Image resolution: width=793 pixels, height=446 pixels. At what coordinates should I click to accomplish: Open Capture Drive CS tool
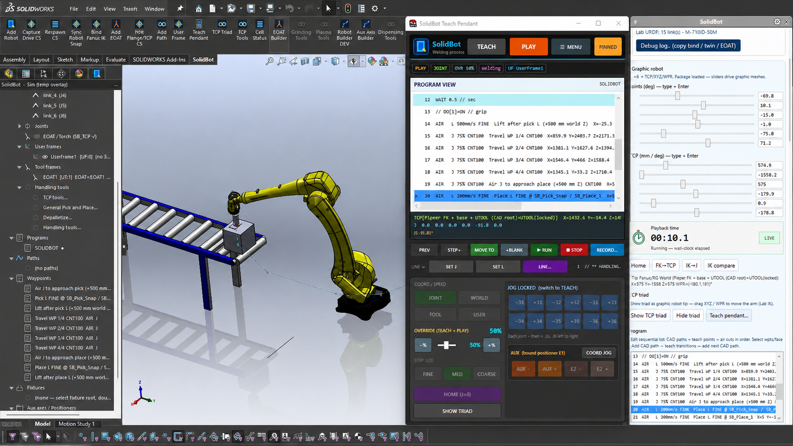click(x=31, y=30)
